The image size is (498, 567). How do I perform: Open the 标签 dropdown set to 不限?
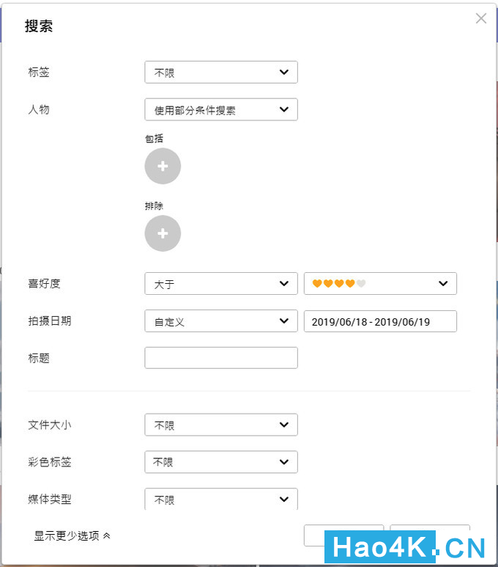221,73
